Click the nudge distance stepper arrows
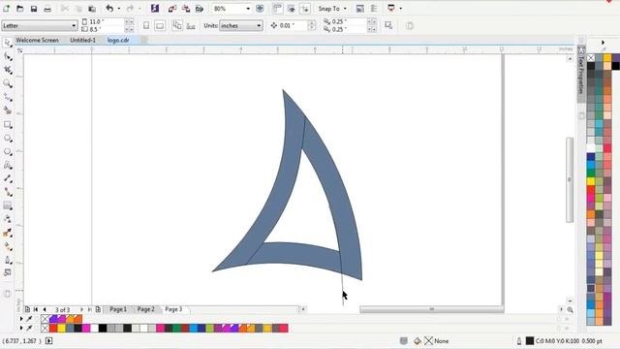The image size is (620, 349). (312, 25)
